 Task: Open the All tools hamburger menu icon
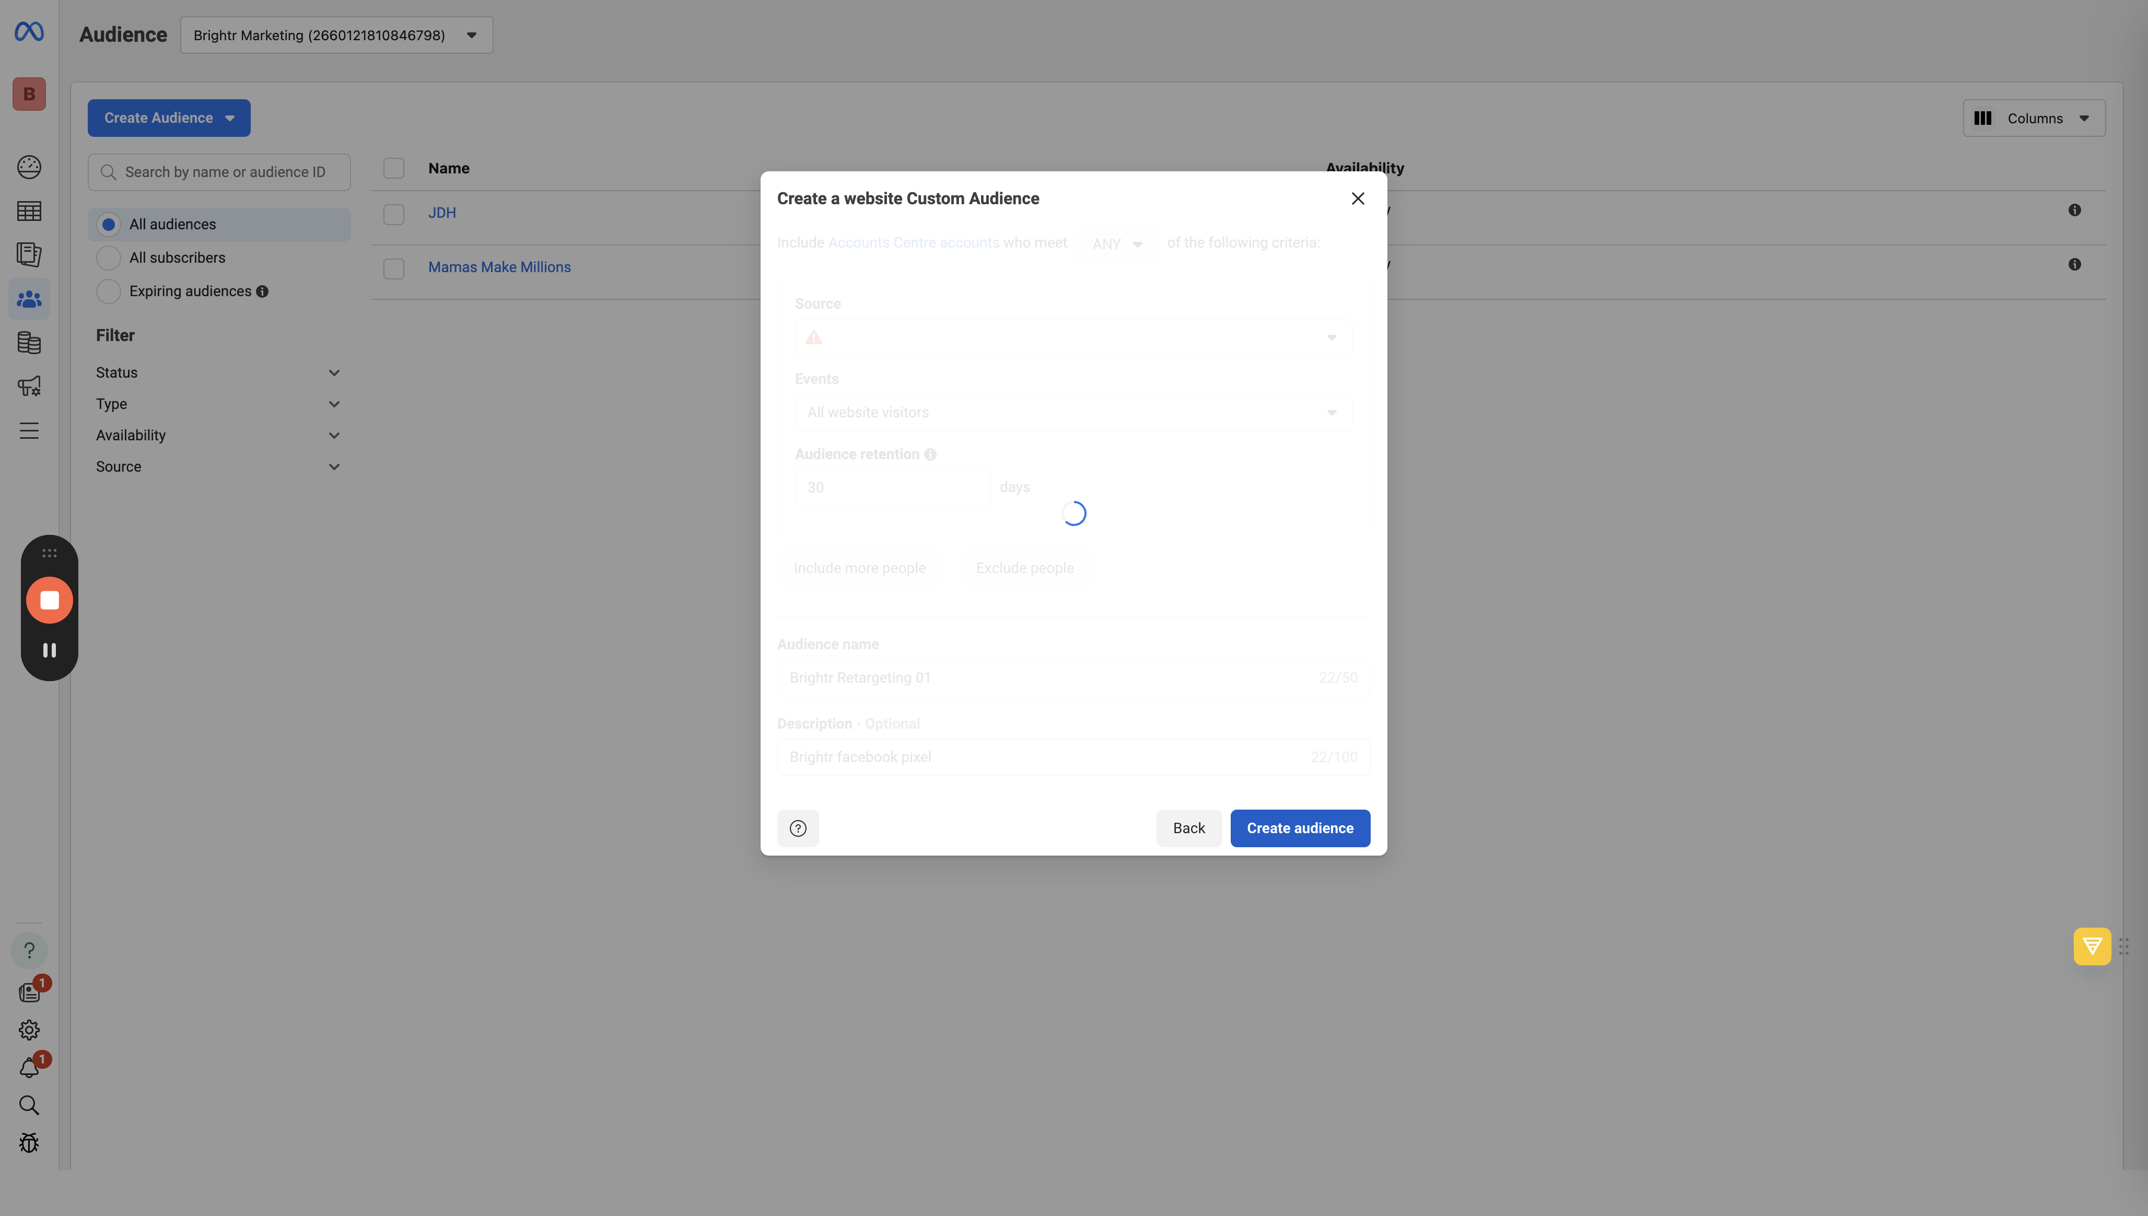click(x=29, y=430)
